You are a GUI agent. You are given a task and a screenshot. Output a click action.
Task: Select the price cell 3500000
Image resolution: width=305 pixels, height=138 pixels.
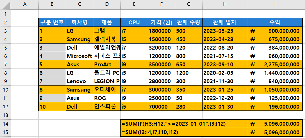pos(162,64)
